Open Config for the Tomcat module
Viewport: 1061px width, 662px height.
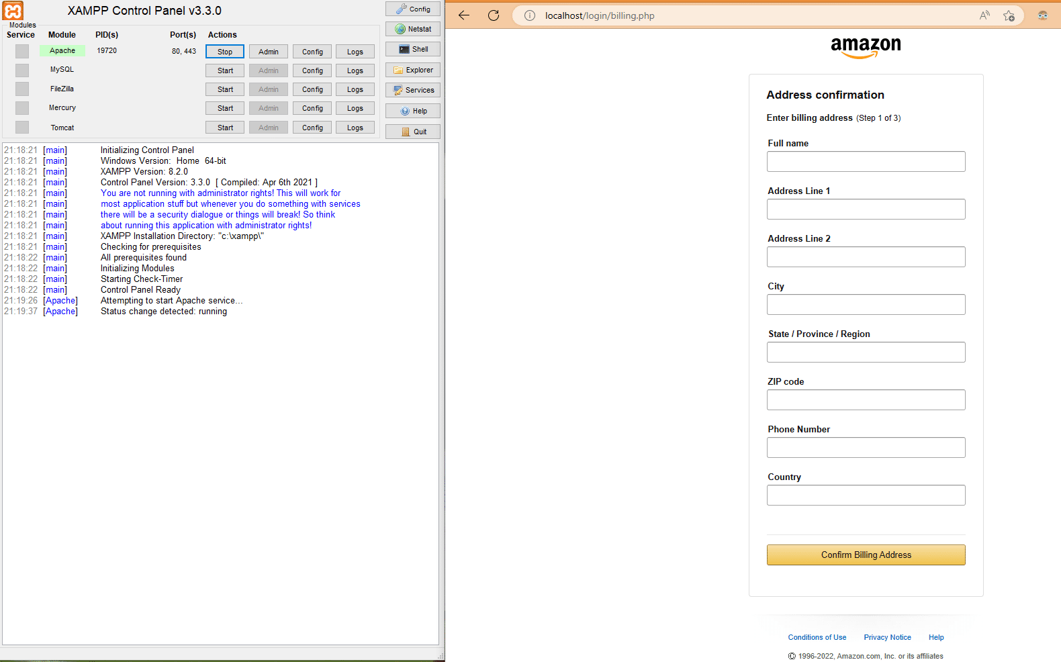pos(312,128)
